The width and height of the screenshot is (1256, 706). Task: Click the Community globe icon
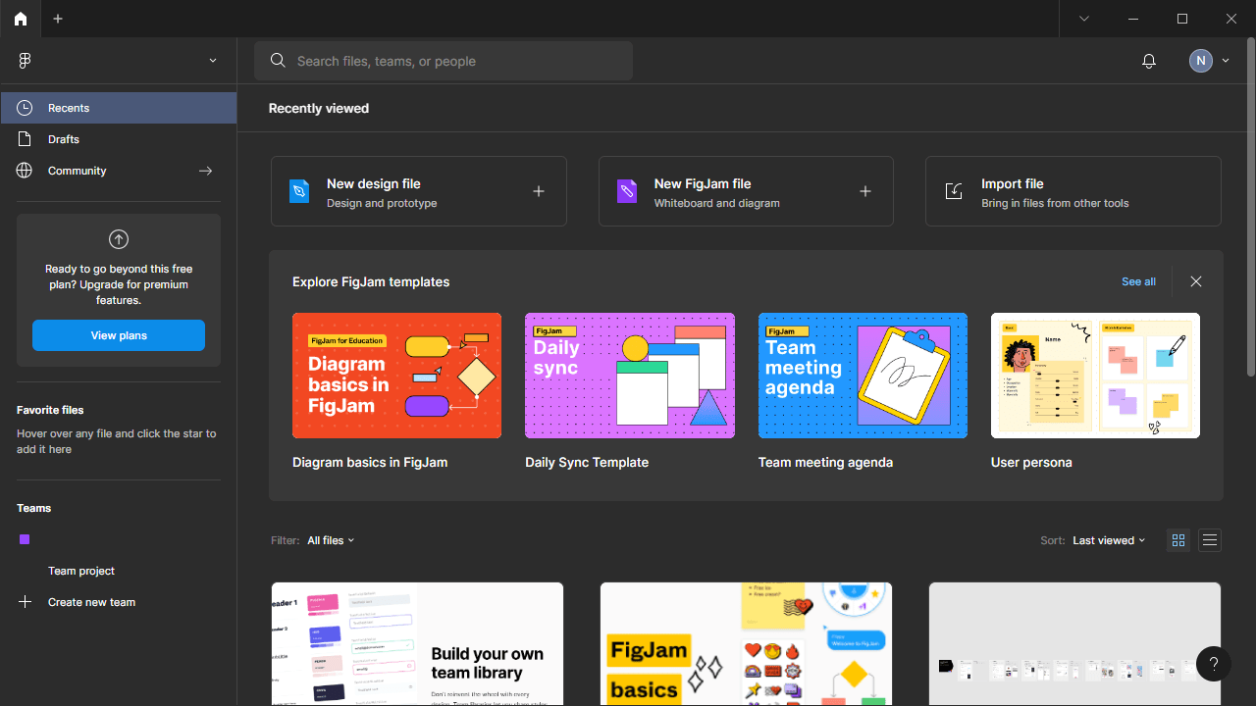25,171
